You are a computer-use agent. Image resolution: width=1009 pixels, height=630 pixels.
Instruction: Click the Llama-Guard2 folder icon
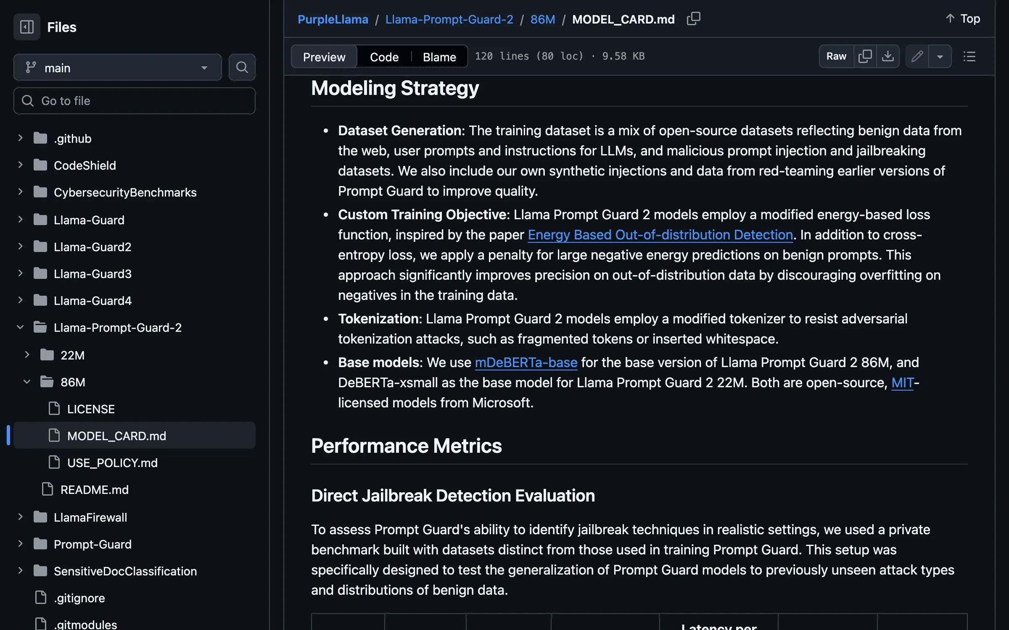pos(40,247)
